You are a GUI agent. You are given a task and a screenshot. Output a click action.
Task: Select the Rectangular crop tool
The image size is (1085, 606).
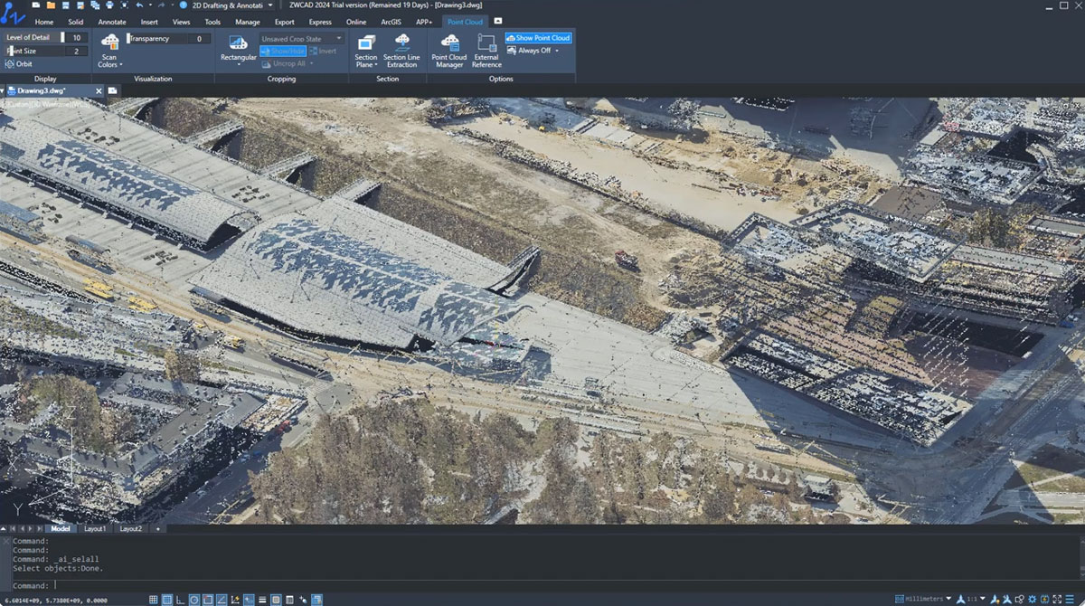[x=238, y=49]
